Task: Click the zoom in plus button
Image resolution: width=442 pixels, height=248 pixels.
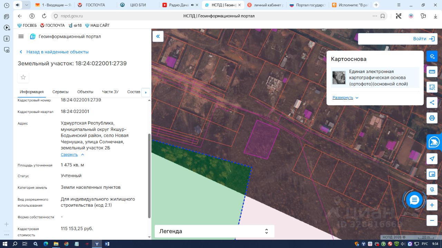Action: pos(432,205)
